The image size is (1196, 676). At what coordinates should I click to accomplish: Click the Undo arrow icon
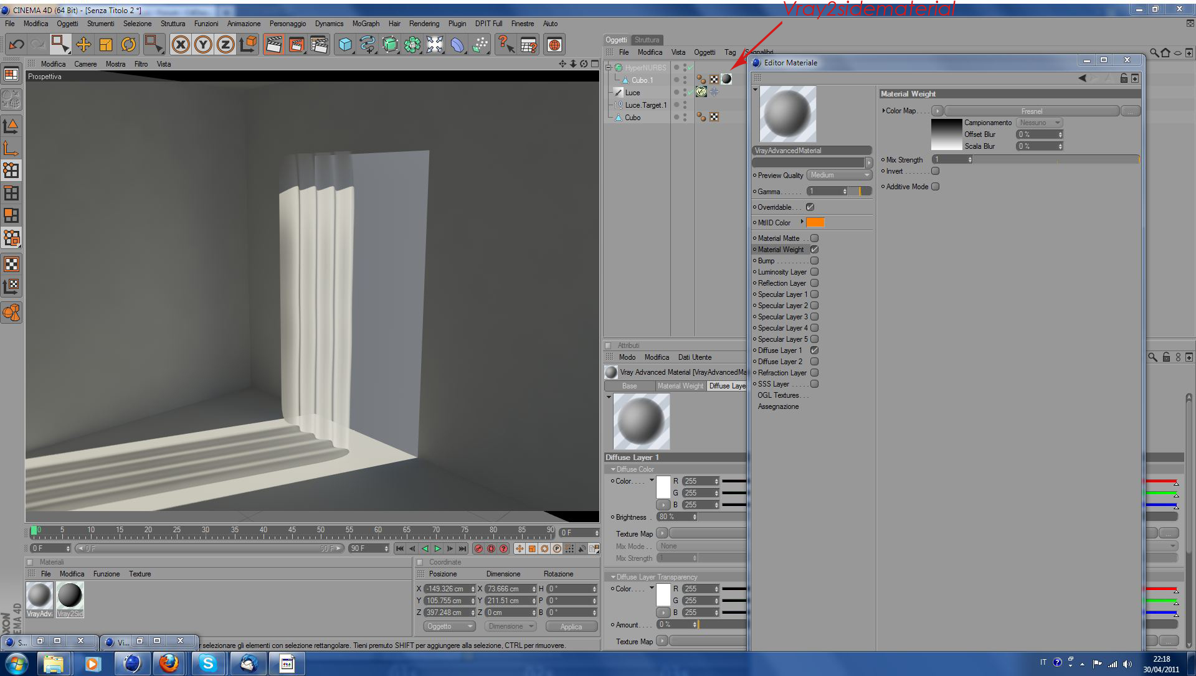pos(16,44)
